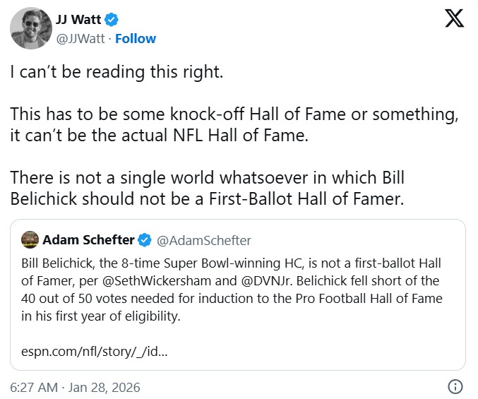
Task: Follow JJ Watt via the Follow link
Action: tap(135, 38)
